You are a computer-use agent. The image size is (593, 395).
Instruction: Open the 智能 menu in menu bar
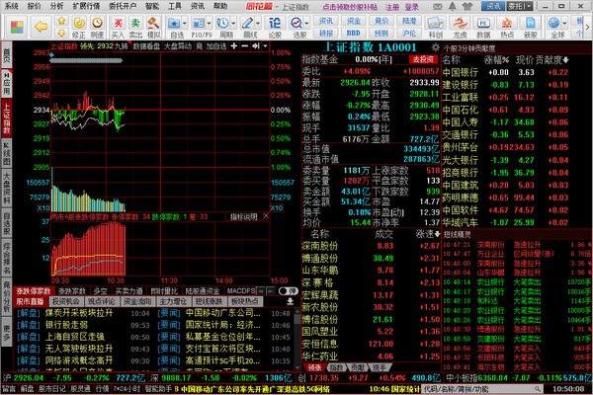click(x=151, y=6)
